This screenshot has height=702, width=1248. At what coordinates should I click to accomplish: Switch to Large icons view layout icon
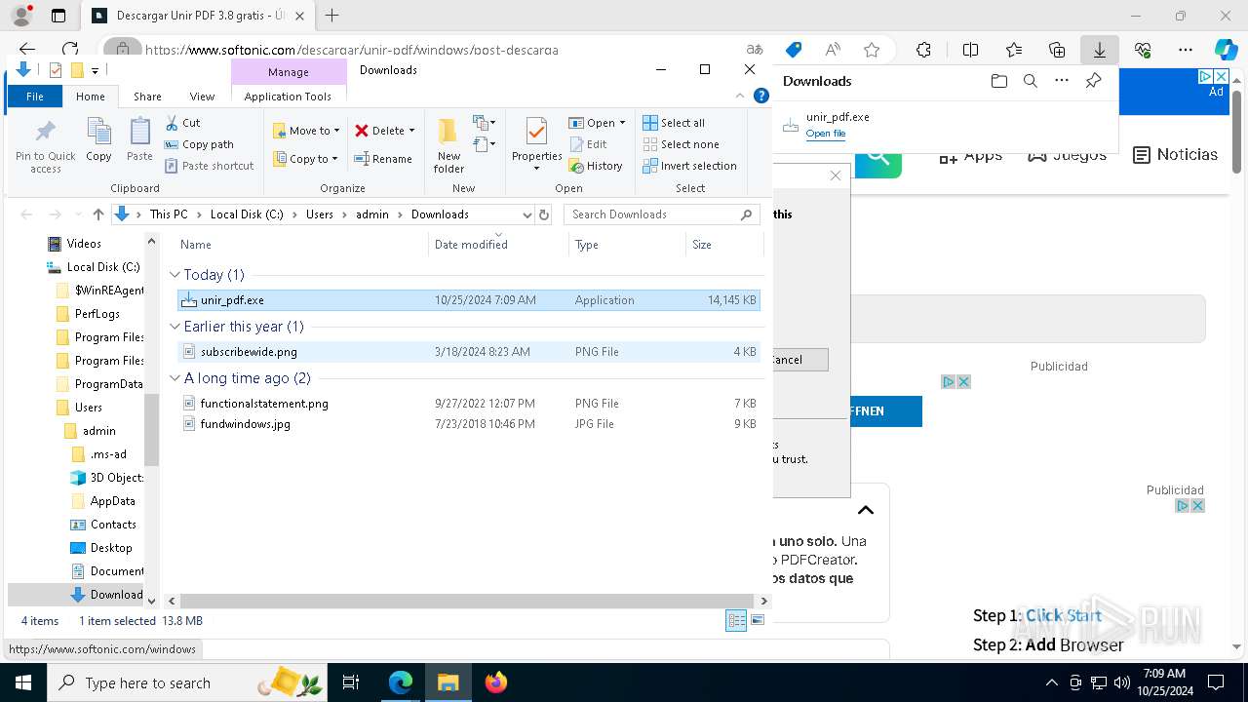[757, 620]
